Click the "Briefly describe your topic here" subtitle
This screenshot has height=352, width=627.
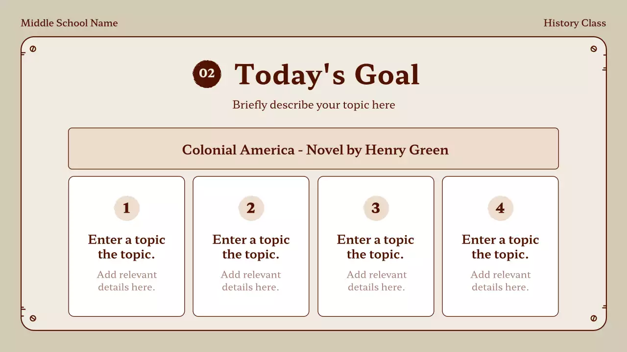point(313,105)
